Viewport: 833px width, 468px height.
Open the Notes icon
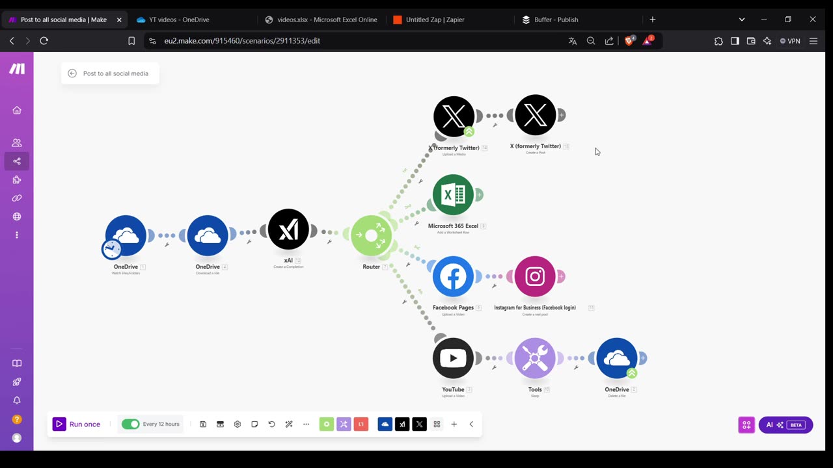254,424
